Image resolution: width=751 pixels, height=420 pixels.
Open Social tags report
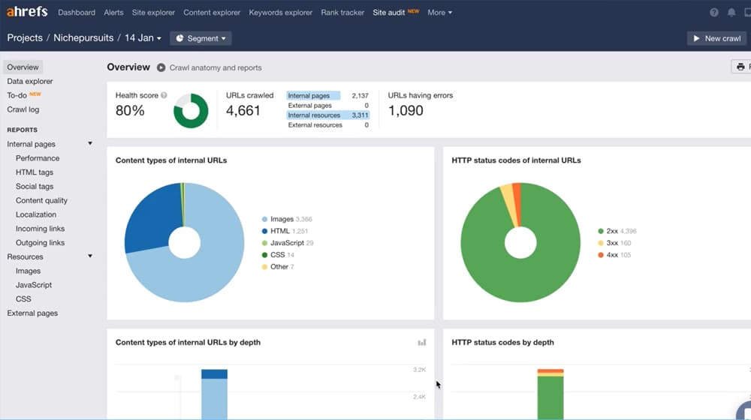(x=35, y=186)
